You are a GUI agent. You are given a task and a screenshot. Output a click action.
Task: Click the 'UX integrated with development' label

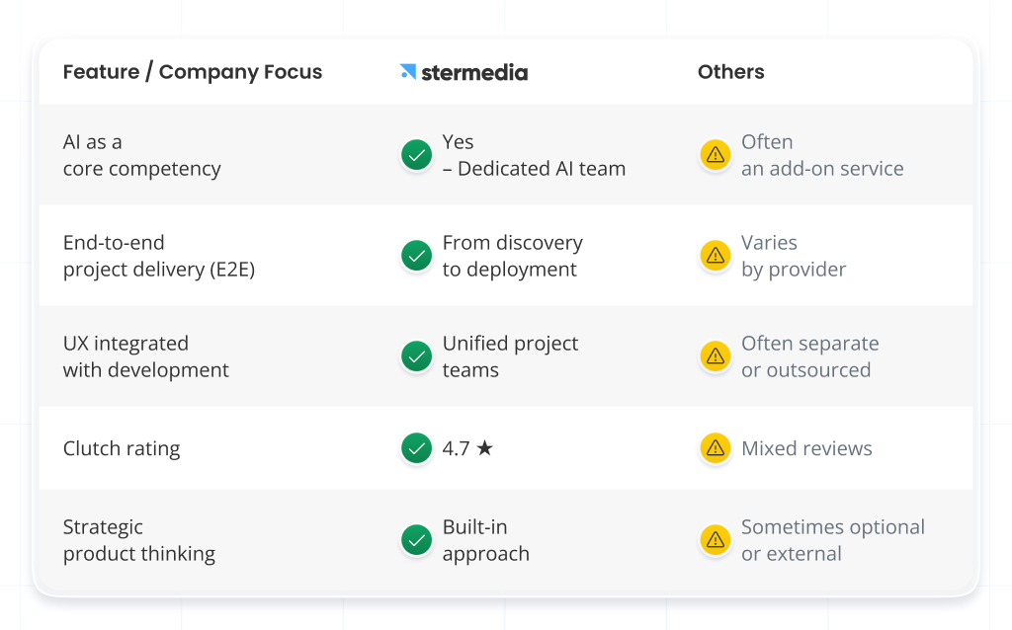[146, 355]
